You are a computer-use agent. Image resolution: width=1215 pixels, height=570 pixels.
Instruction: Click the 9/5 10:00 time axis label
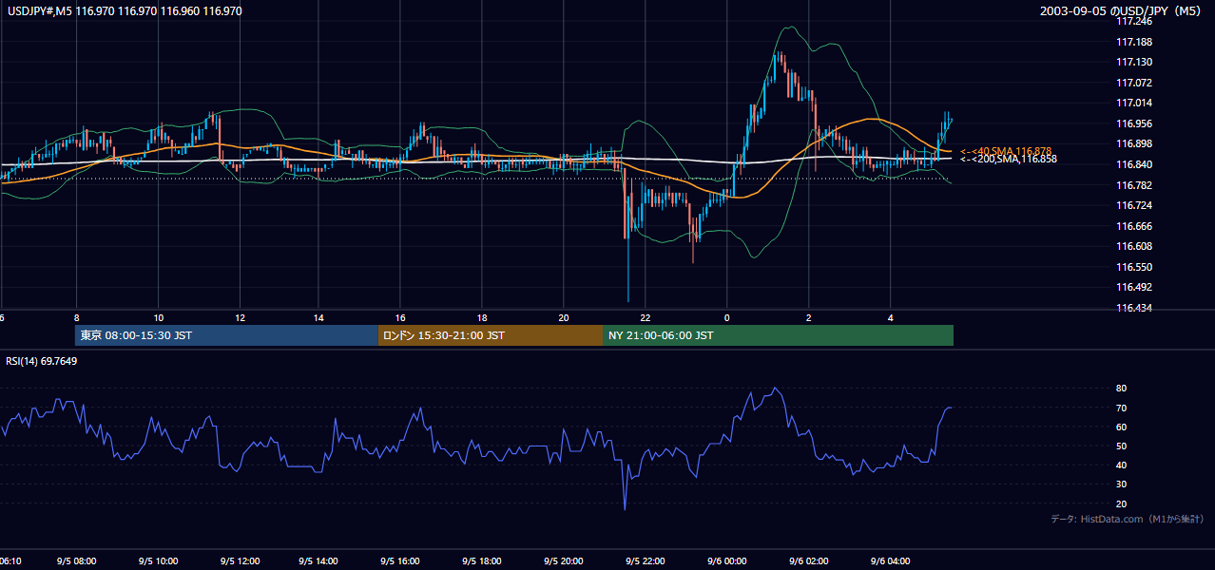pos(158,560)
